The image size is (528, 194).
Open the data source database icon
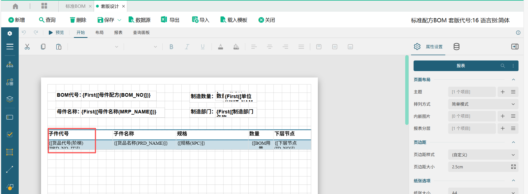pos(456,47)
